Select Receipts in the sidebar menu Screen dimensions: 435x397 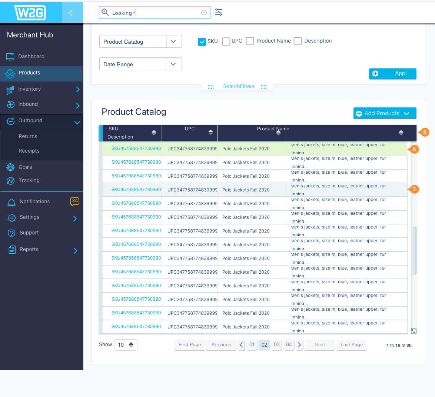[29, 151]
